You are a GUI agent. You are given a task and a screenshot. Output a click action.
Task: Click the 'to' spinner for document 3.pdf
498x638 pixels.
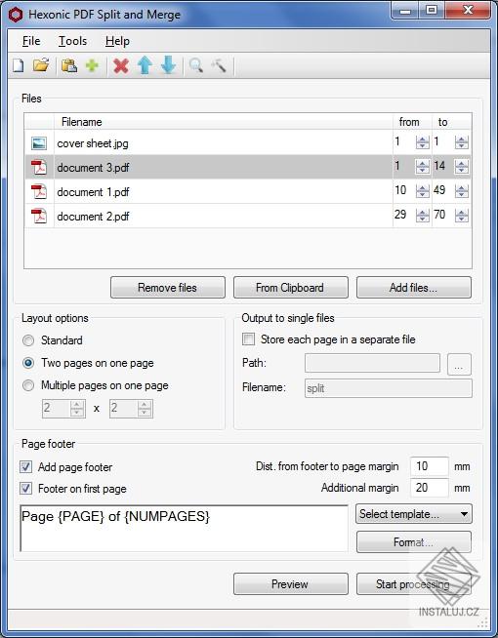click(461, 167)
